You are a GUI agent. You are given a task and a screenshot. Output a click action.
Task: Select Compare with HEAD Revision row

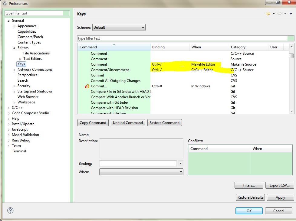(183, 108)
